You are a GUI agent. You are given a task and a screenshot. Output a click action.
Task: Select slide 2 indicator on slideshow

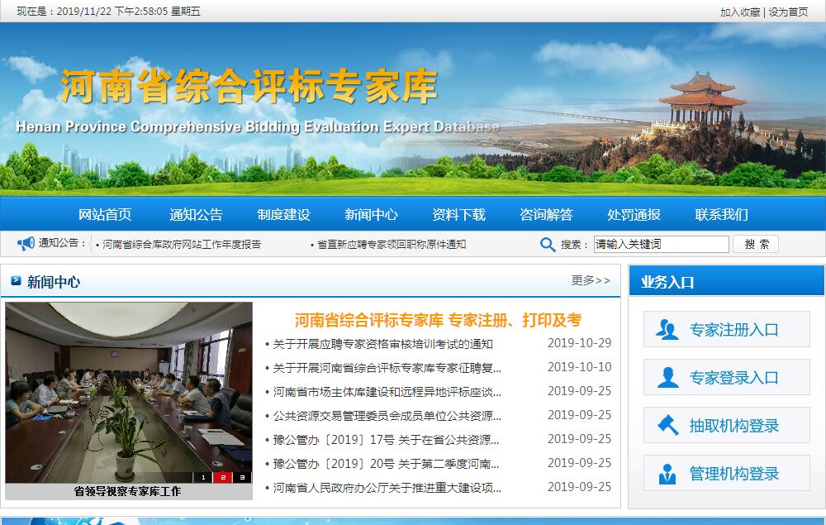click(223, 477)
